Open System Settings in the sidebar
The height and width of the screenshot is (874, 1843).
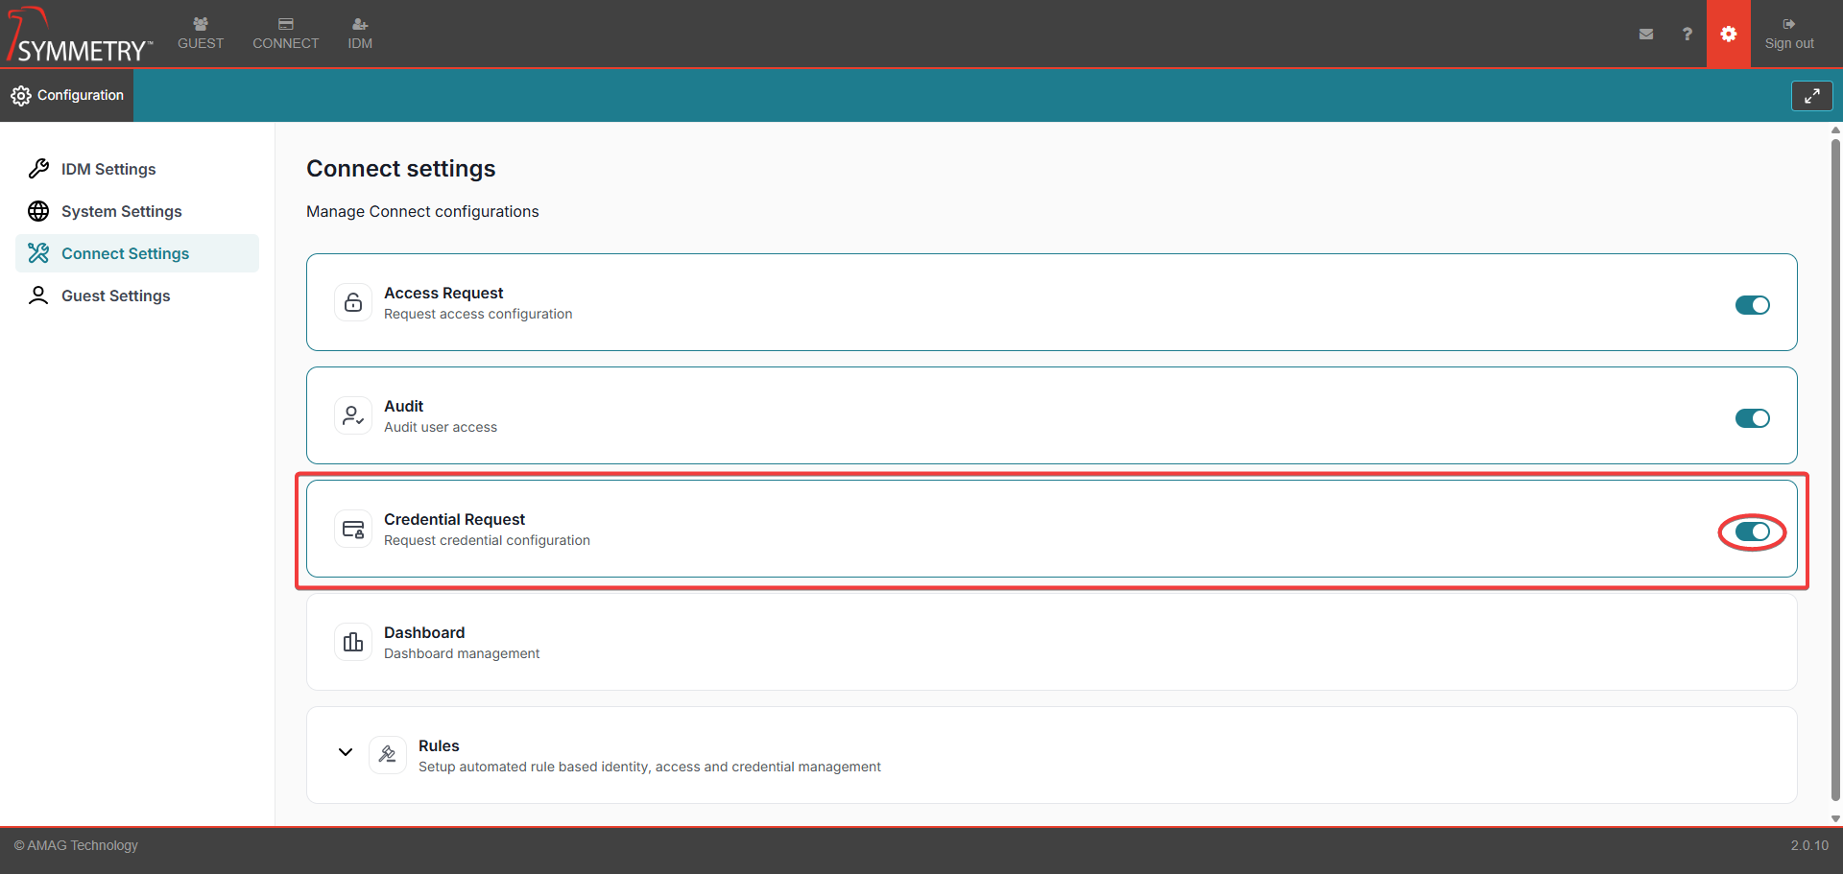(x=121, y=211)
